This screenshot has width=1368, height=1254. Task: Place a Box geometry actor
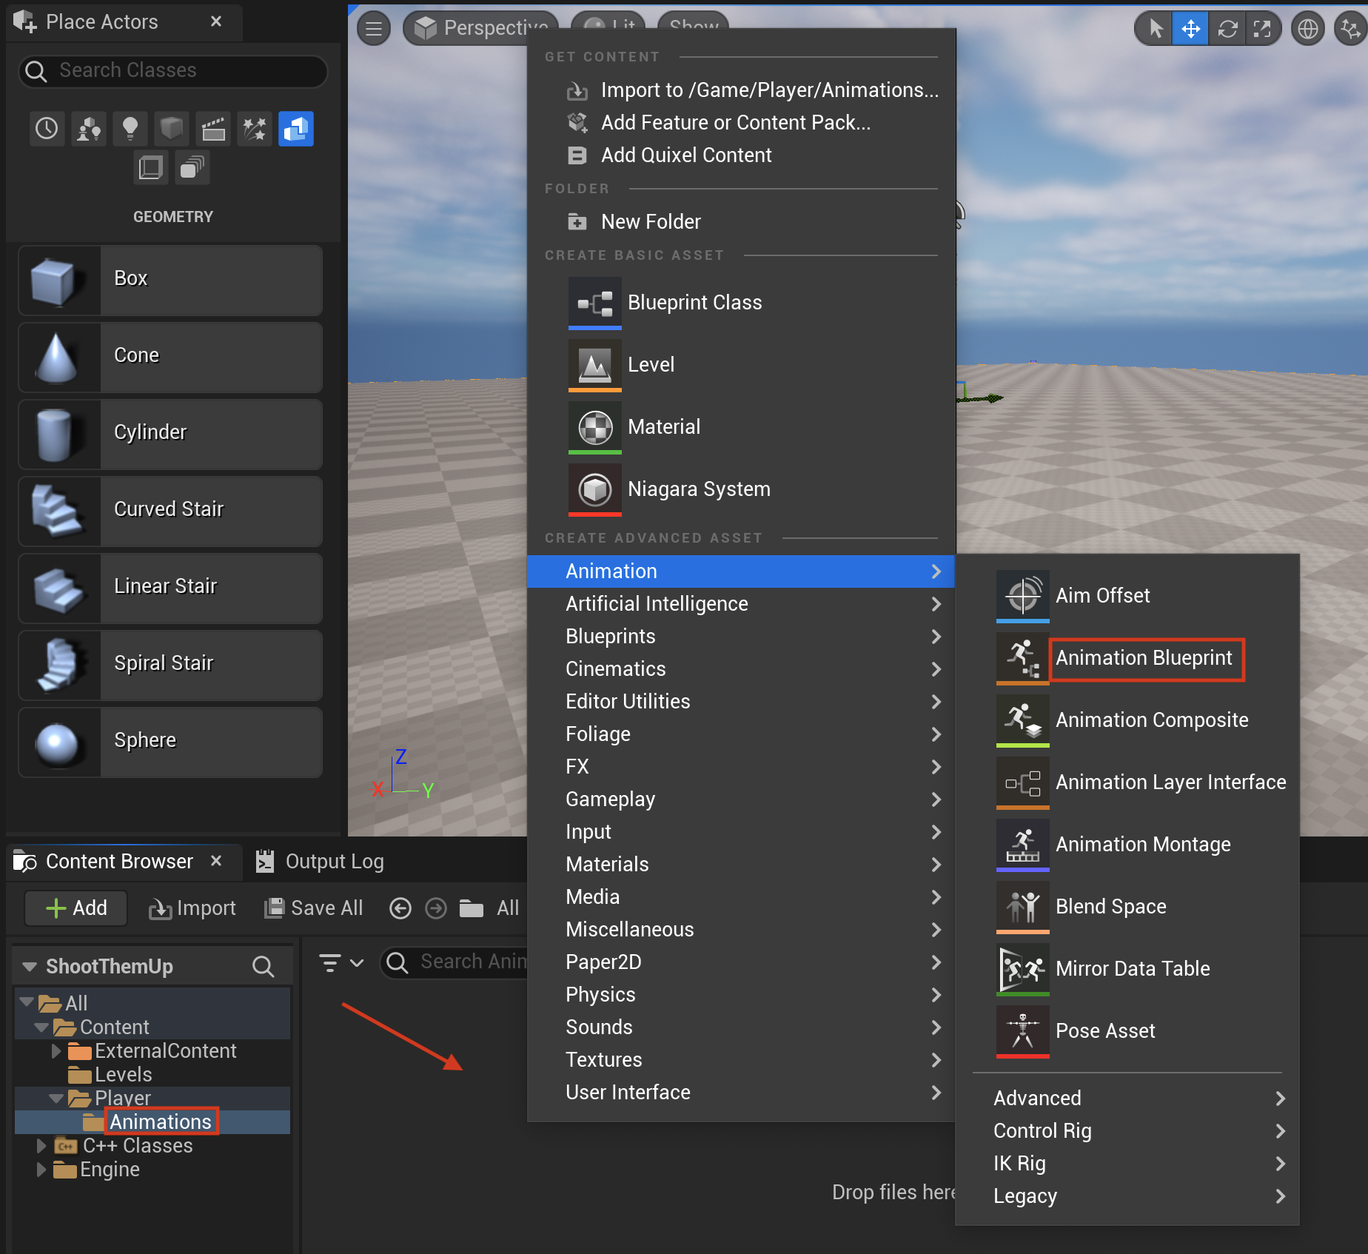[170, 280]
